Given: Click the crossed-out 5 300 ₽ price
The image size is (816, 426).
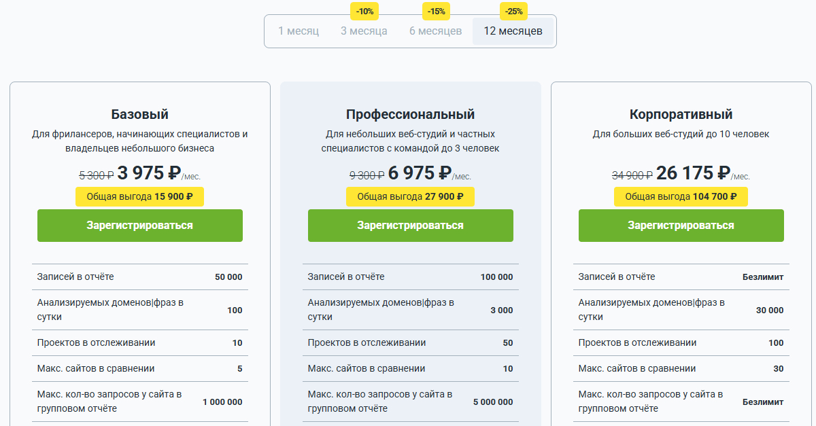Looking at the screenshot, I should tap(96, 175).
